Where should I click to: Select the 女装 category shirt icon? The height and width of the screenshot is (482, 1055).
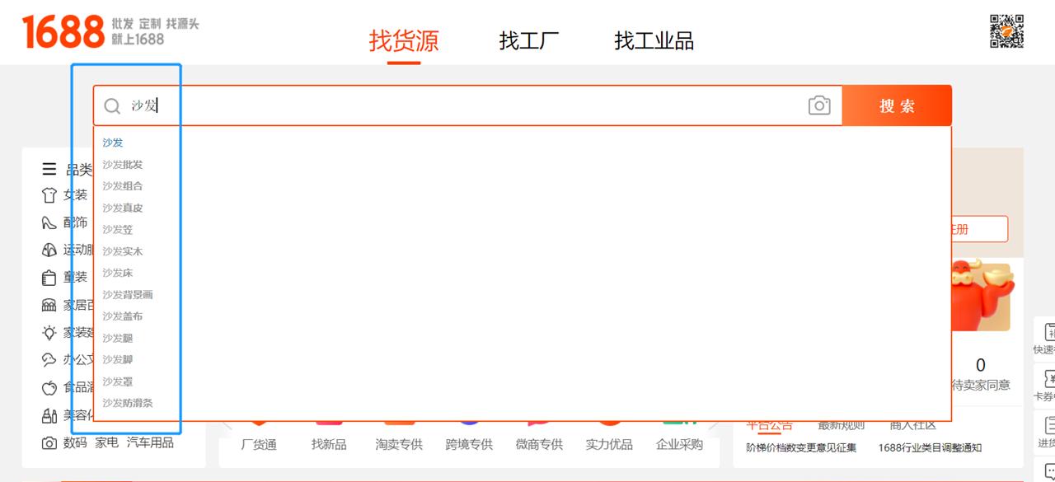48,195
